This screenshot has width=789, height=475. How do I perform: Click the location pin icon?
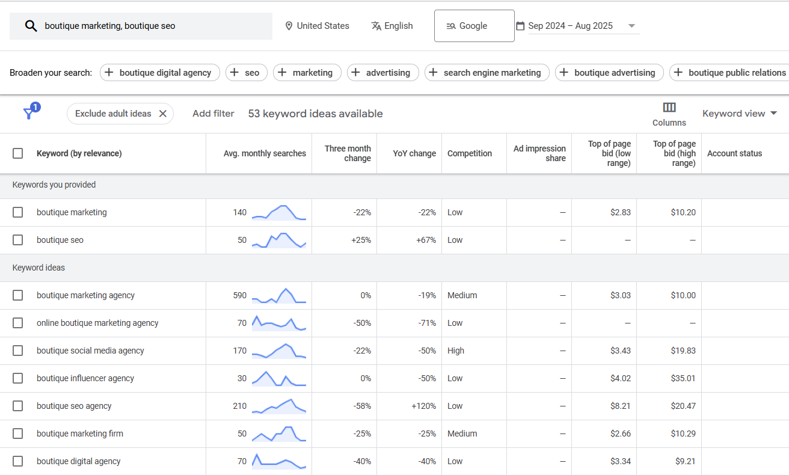[289, 26]
